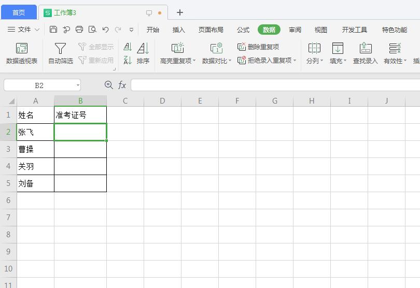The image size is (420, 288).
Task: Expand 高亮重复项 dropdown arrow
Action: (194, 61)
